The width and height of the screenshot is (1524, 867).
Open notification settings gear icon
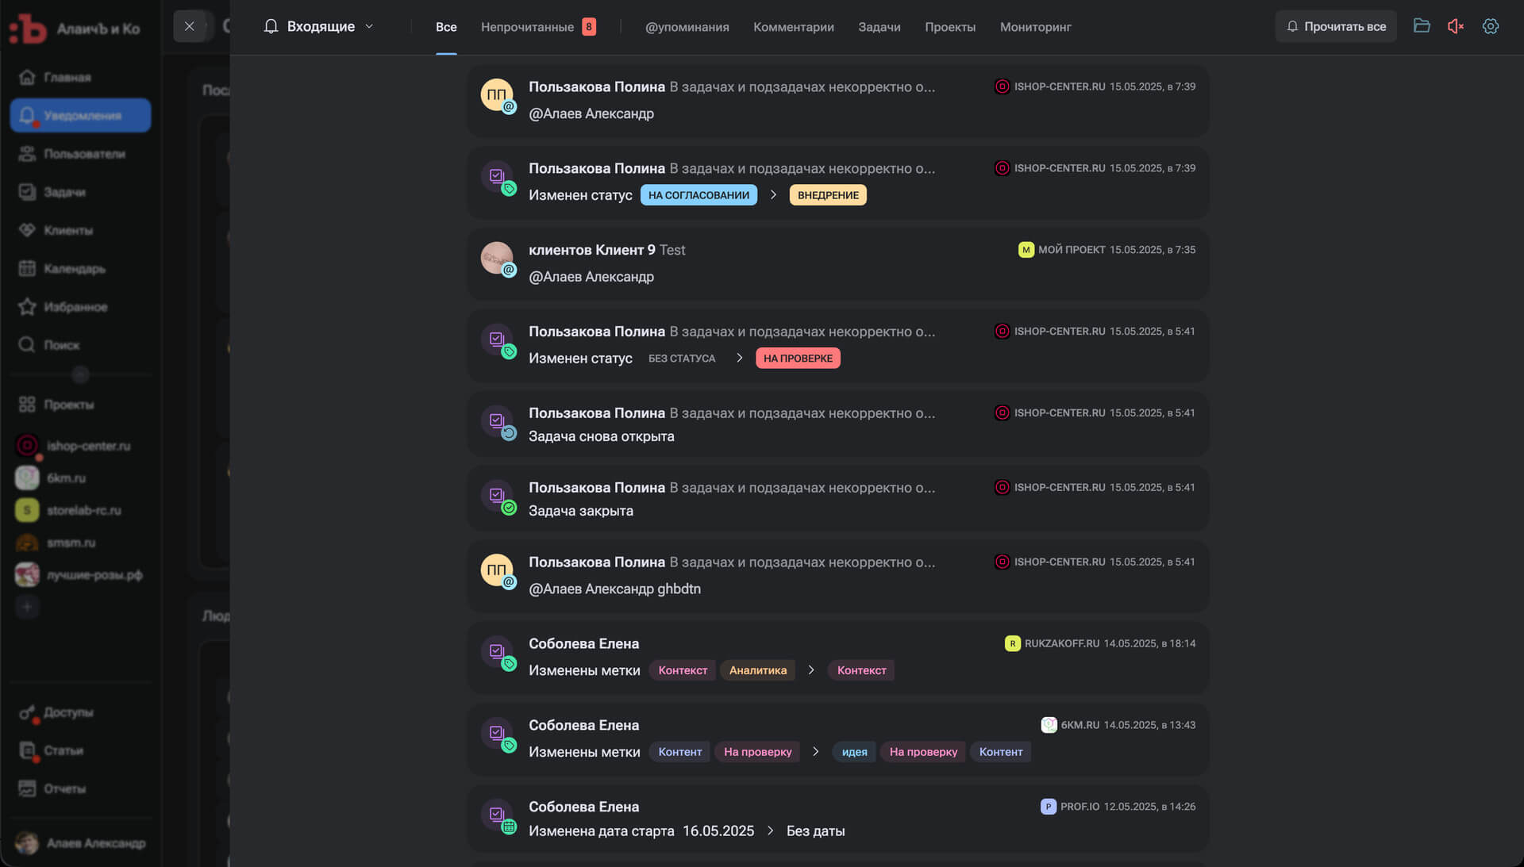click(1491, 26)
